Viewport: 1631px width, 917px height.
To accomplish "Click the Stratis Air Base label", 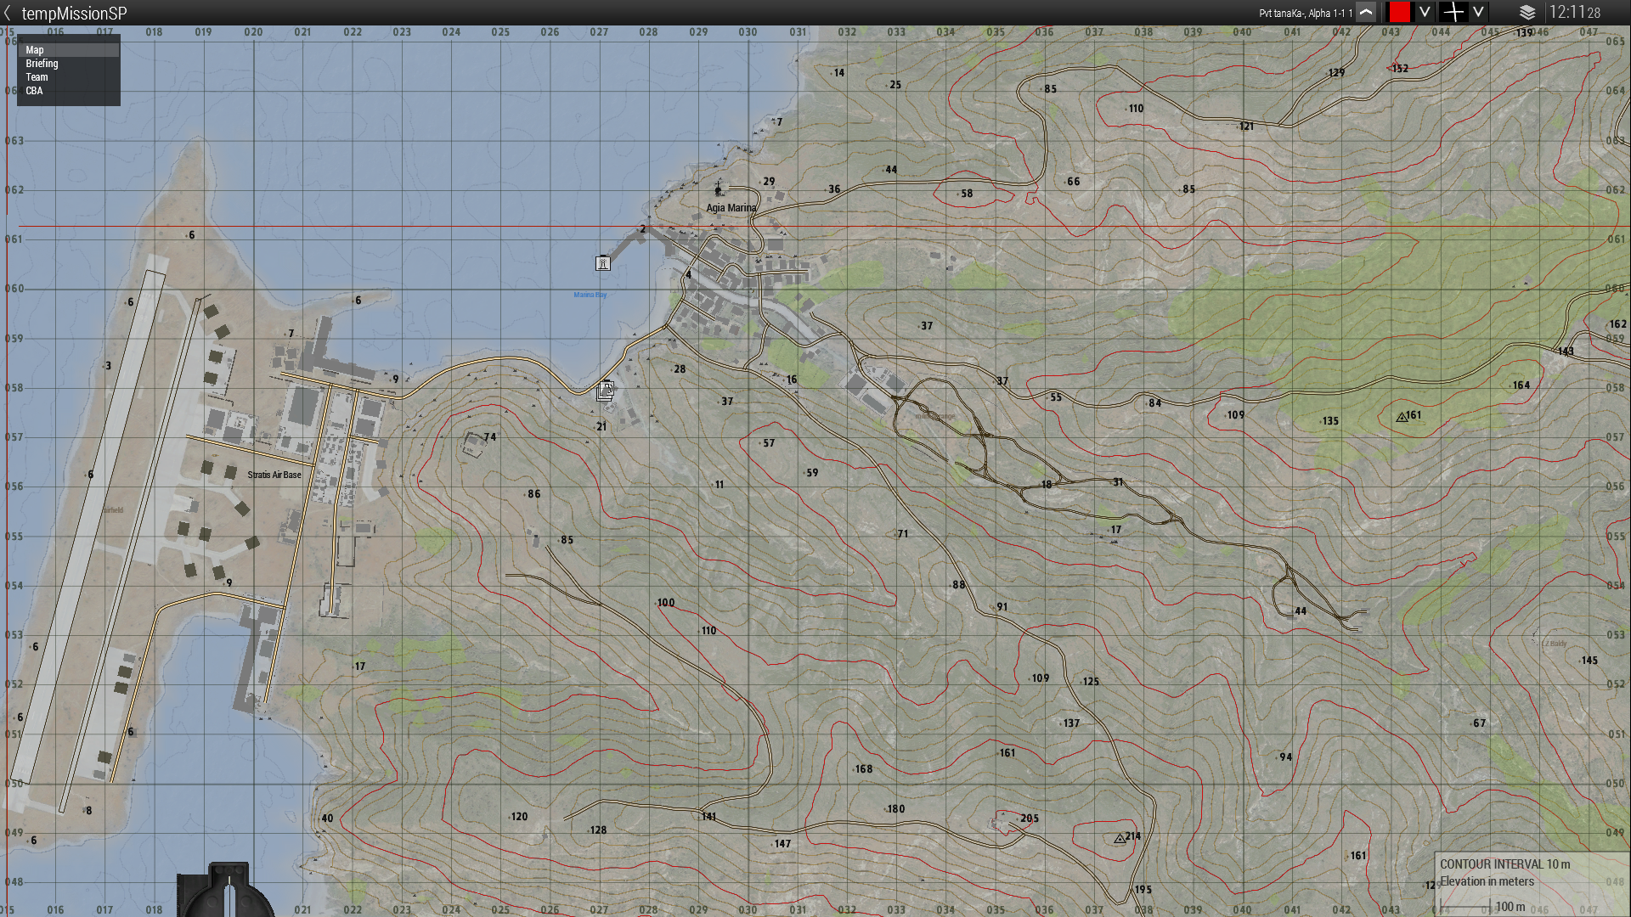I will [x=274, y=475].
